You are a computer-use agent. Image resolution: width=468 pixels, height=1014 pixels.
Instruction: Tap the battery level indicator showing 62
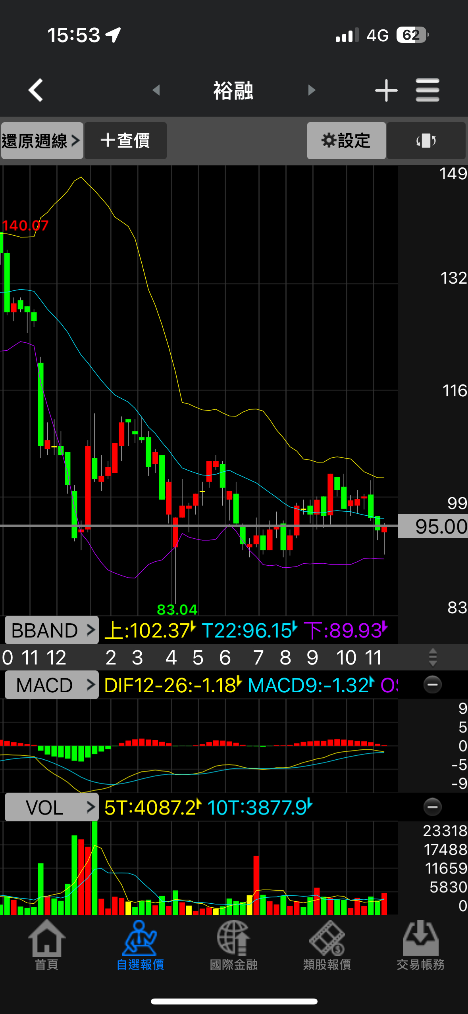pos(412,35)
